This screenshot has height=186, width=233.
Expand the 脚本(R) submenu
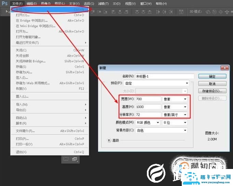(x=50, y=123)
